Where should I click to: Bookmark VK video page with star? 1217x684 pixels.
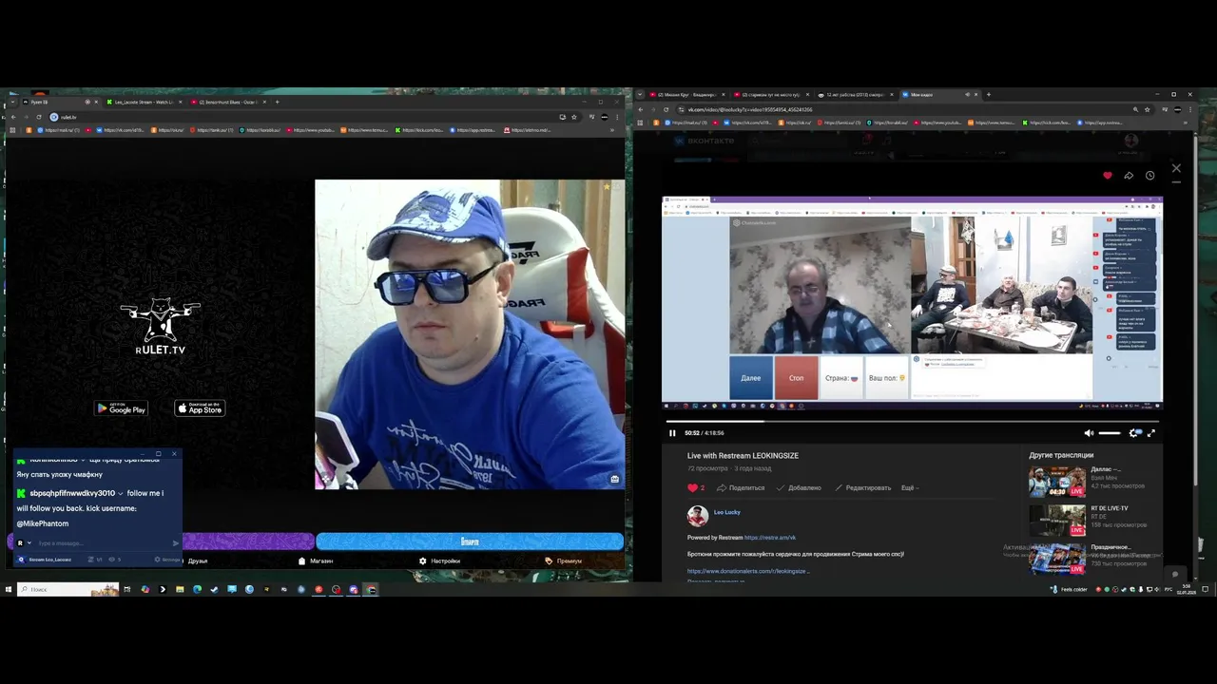(1149, 109)
